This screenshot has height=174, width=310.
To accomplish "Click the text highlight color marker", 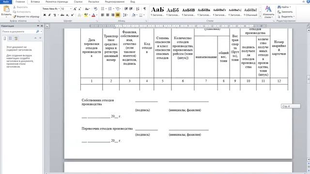I will (86, 15).
